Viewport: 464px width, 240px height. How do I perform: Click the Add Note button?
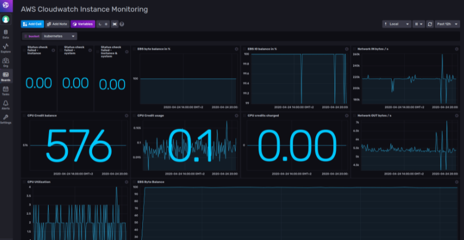tap(57, 24)
